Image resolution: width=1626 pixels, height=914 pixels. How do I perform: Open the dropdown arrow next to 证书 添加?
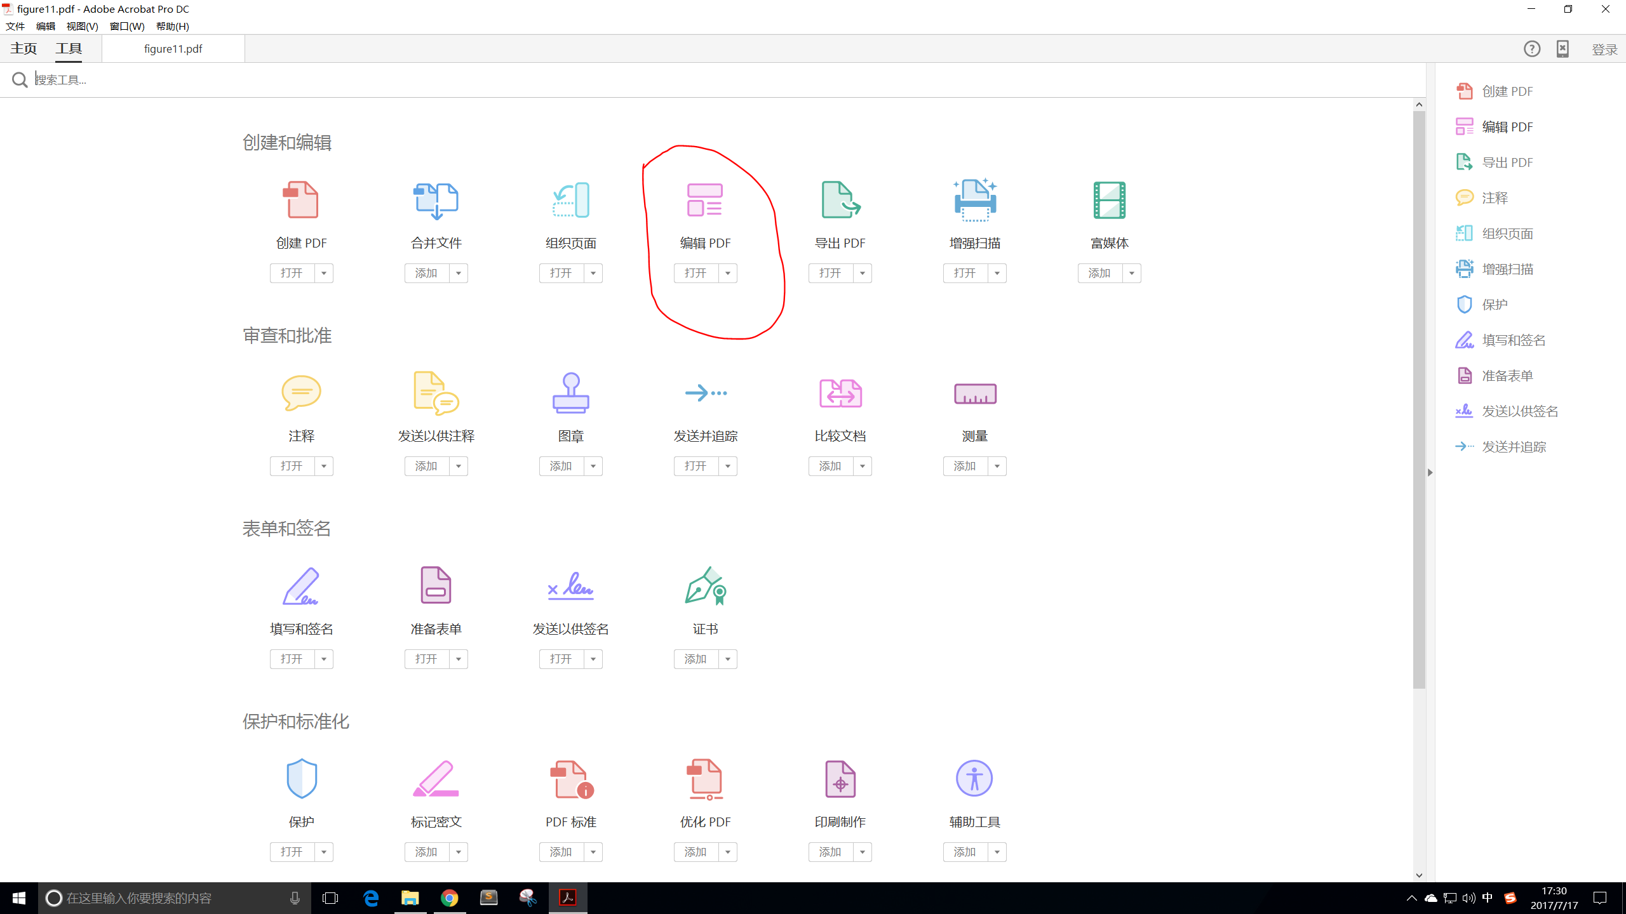(x=728, y=659)
